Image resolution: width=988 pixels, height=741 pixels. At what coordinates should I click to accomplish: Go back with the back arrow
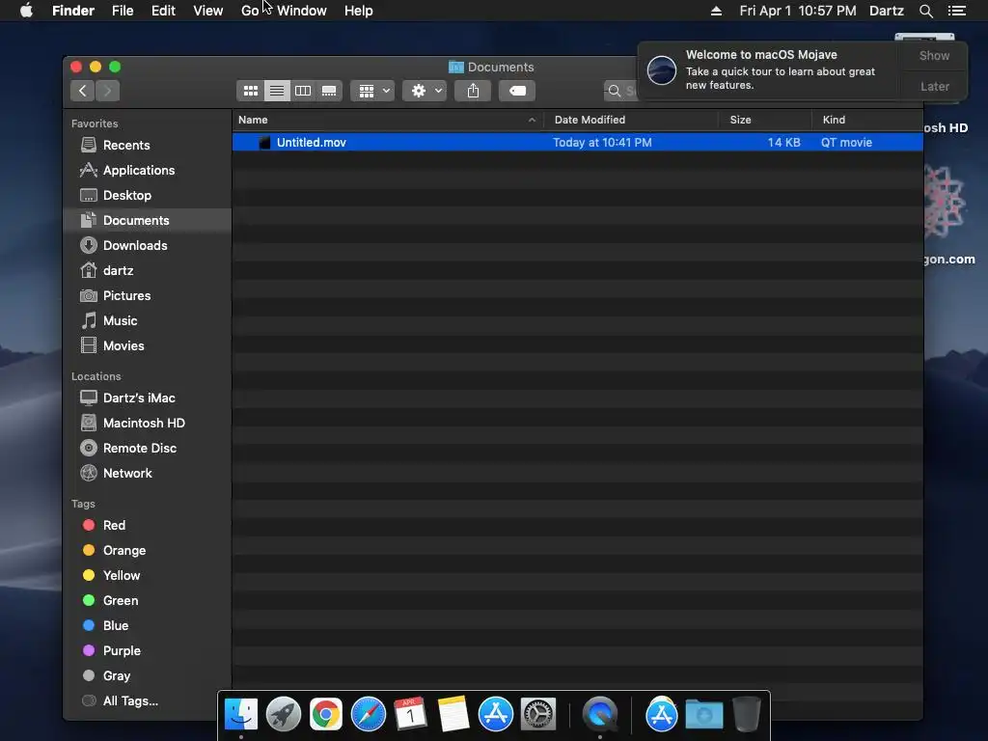(83, 91)
